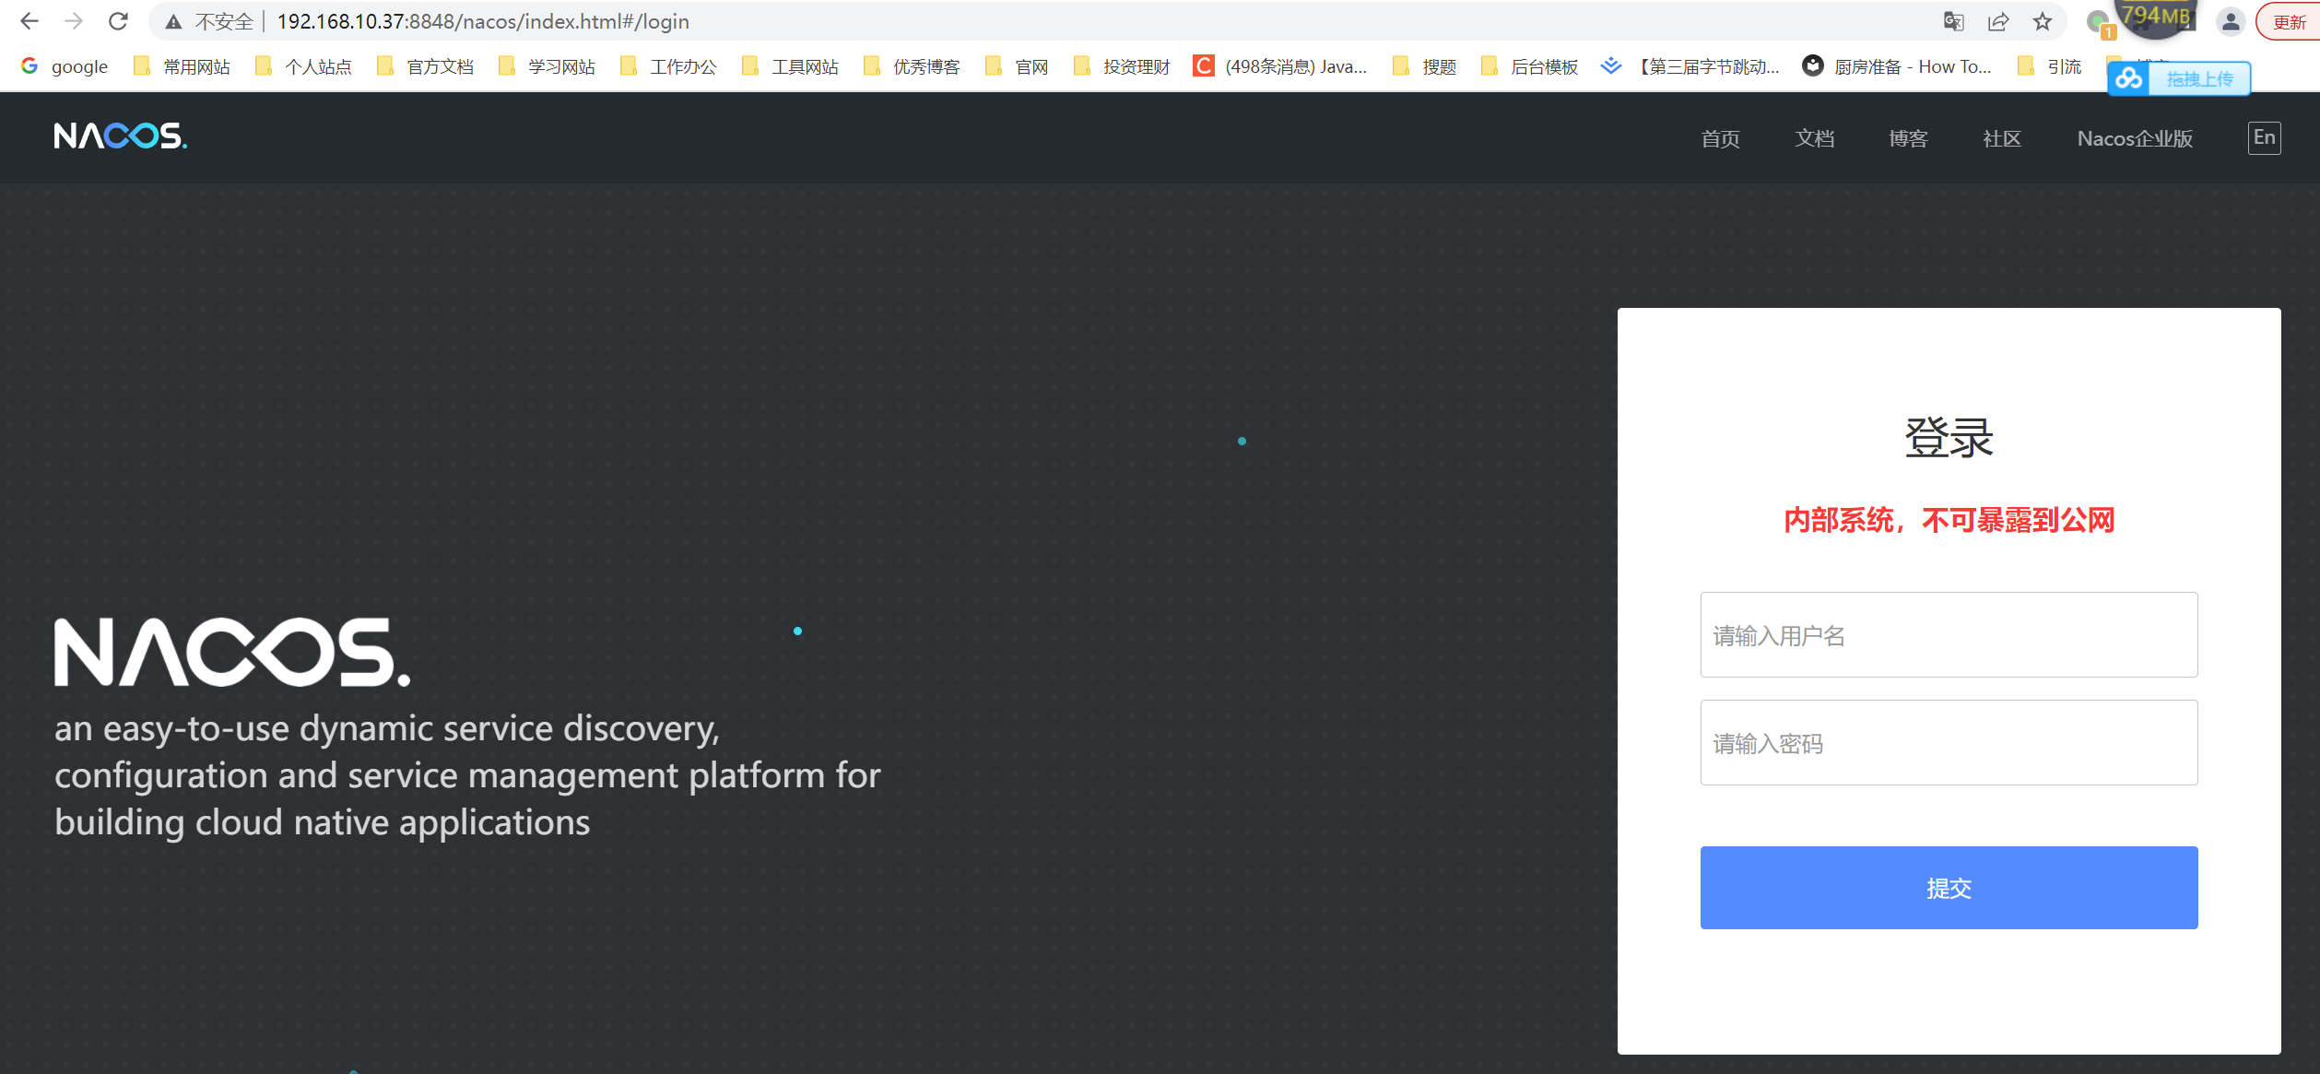Bookmark this page with star icon
This screenshot has height=1074, width=2320.
pos(2043,21)
